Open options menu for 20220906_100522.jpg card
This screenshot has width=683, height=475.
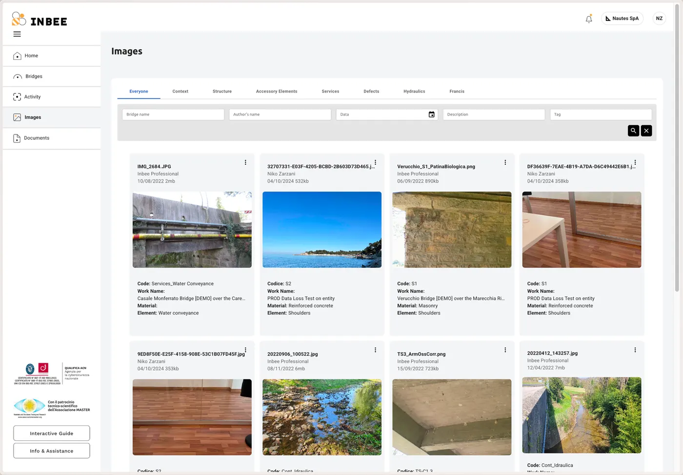pyautogui.click(x=375, y=350)
